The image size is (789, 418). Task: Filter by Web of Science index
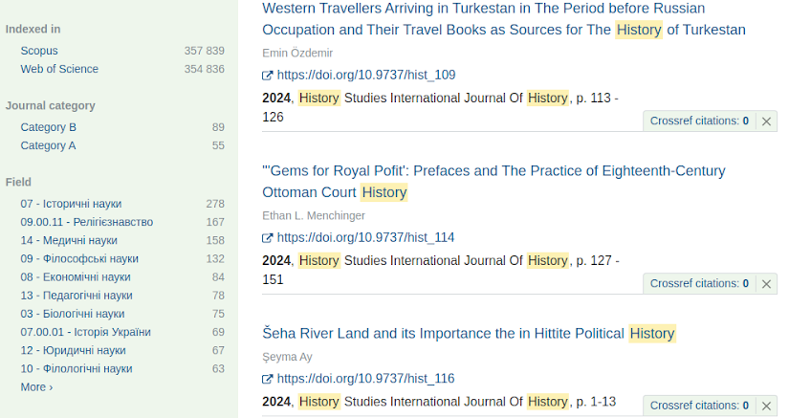[x=59, y=69]
